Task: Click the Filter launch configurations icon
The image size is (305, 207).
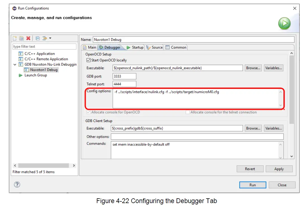Action: click(44, 38)
